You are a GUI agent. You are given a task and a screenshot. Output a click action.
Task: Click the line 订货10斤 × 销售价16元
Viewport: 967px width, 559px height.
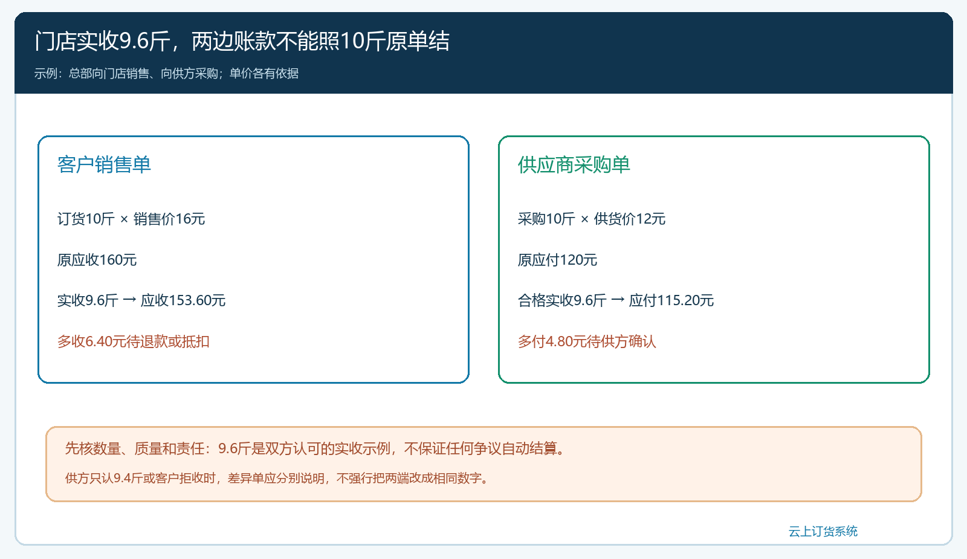click(131, 219)
